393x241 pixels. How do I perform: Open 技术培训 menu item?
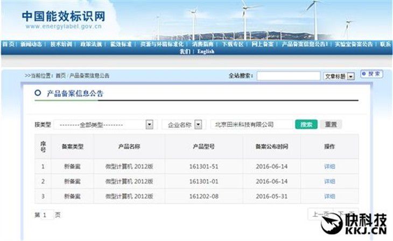[x=61, y=44]
